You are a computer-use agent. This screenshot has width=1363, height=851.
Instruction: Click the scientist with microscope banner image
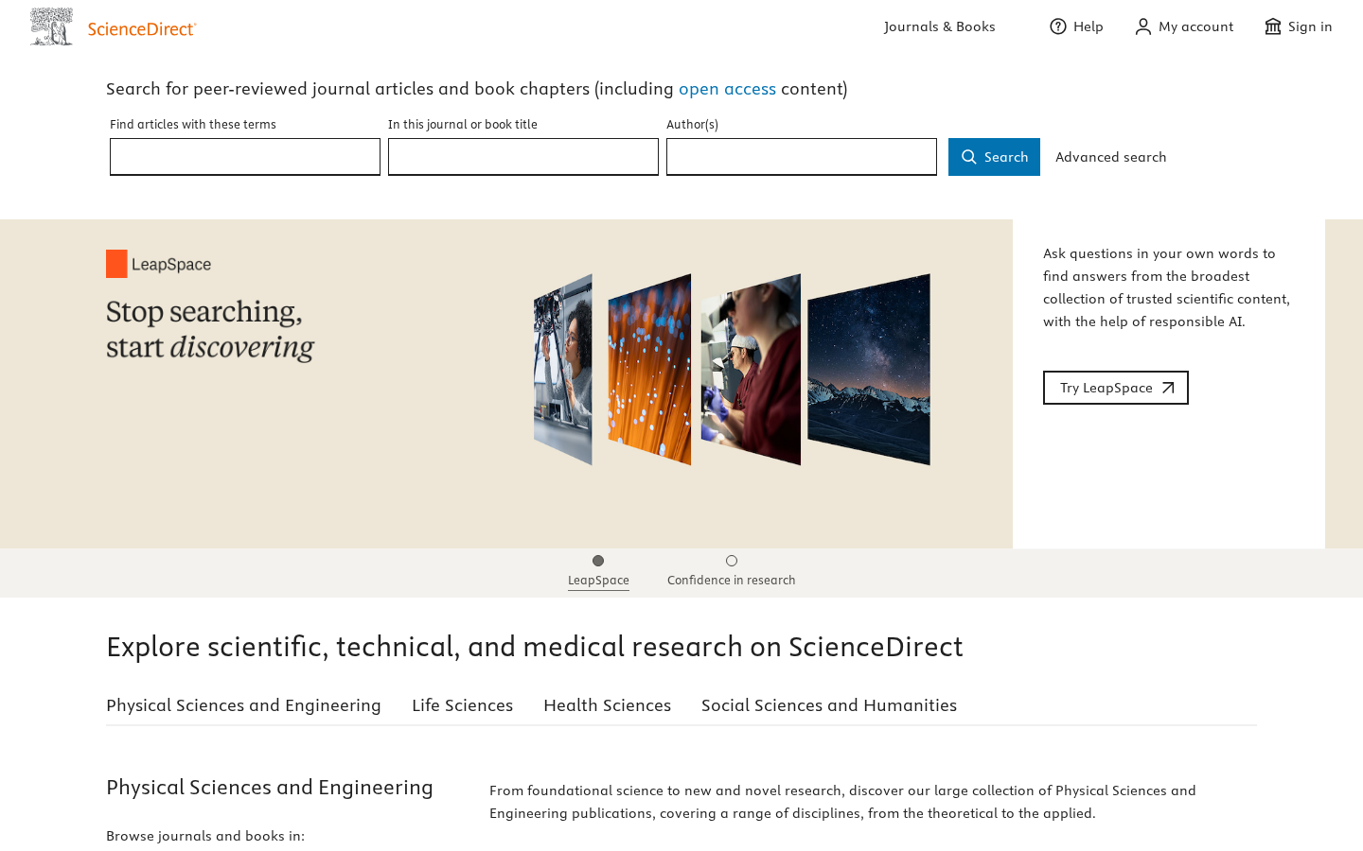pos(563,370)
